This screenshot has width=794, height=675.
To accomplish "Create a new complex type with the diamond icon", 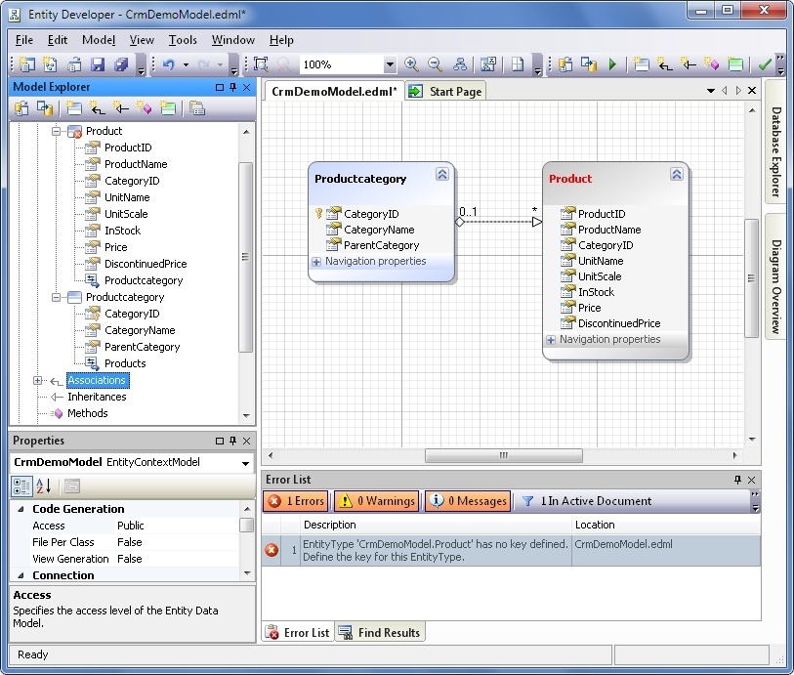I will coord(713,64).
